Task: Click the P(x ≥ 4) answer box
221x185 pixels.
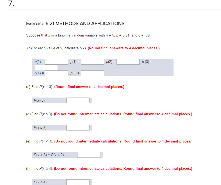Action: click(x=78, y=182)
